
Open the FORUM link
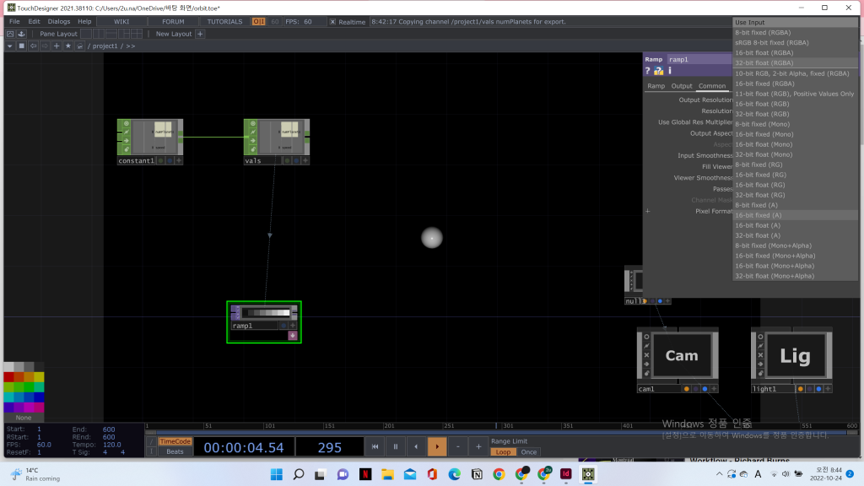(x=173, y=21)
